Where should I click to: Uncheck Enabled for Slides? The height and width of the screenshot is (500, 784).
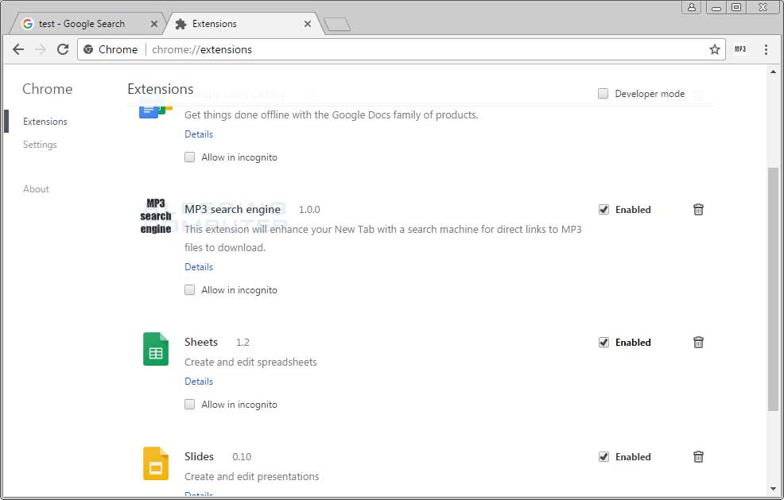[x=604, y=457]
